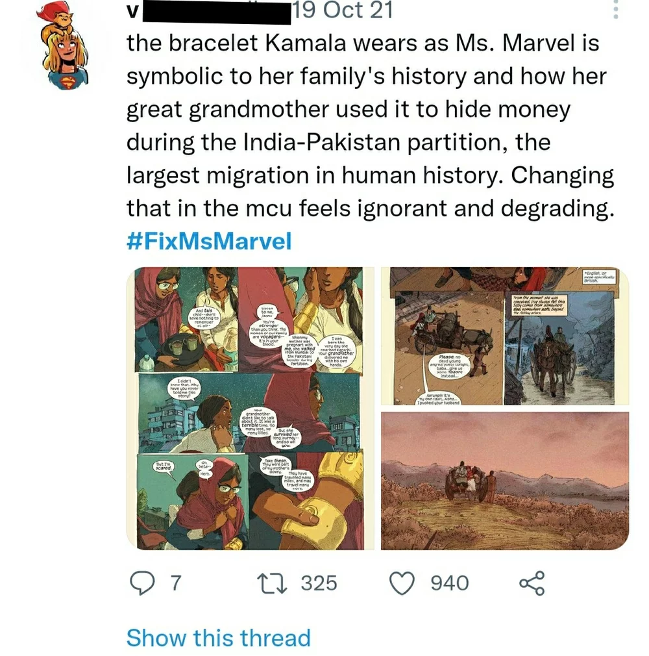Image resolution: width=649 pixels, height=656 pixels.
Task: Click the reply count of 7
Action: [173, 583]
